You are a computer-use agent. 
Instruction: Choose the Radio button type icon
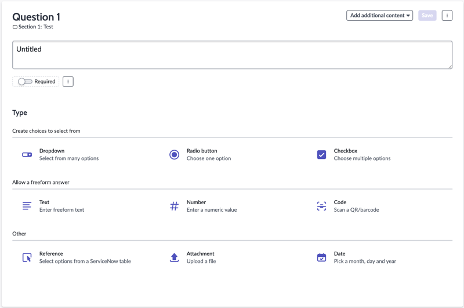pos(175,155)
